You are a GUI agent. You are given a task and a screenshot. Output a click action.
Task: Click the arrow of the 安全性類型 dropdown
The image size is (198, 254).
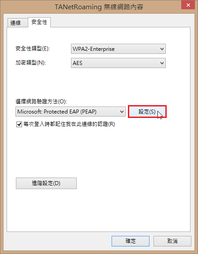pyautogui.click(x=162, y=49)
